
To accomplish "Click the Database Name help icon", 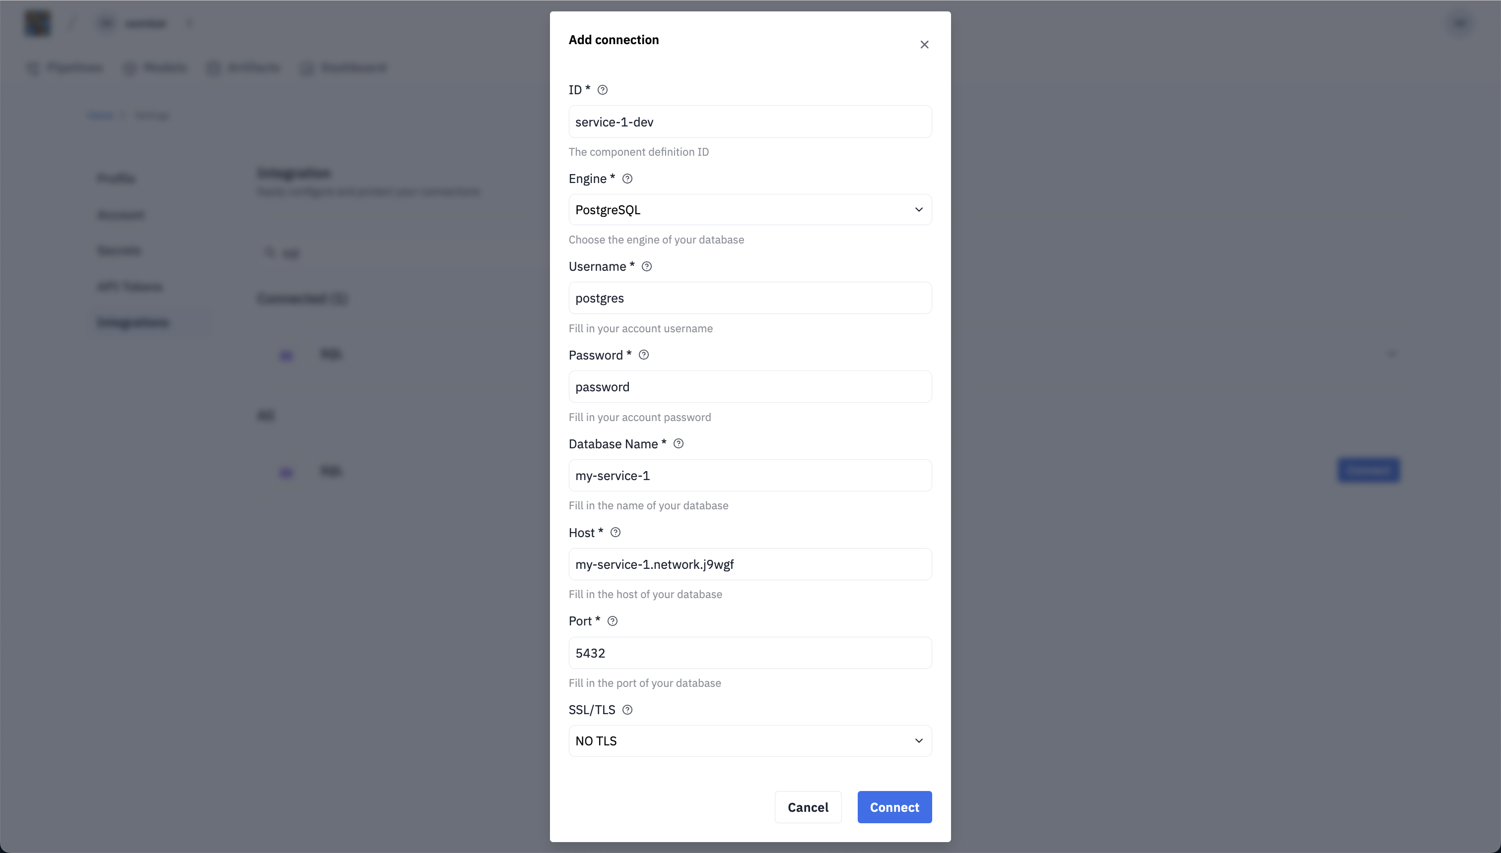I will [679, 443].
